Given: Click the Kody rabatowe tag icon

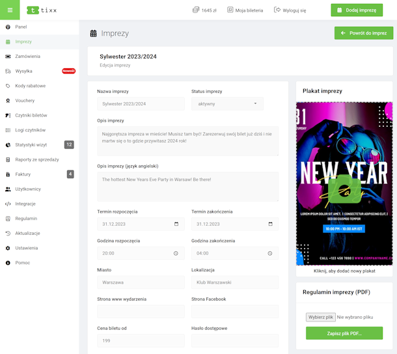Looking at the screenshot, I should click(x=8, y=86).
